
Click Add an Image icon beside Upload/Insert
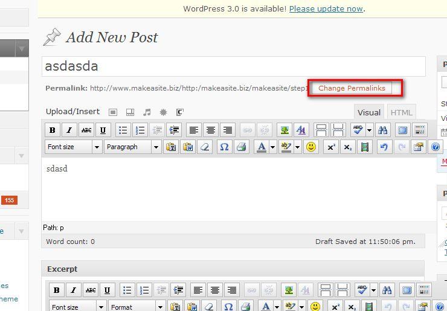click(x=113, y=112)
